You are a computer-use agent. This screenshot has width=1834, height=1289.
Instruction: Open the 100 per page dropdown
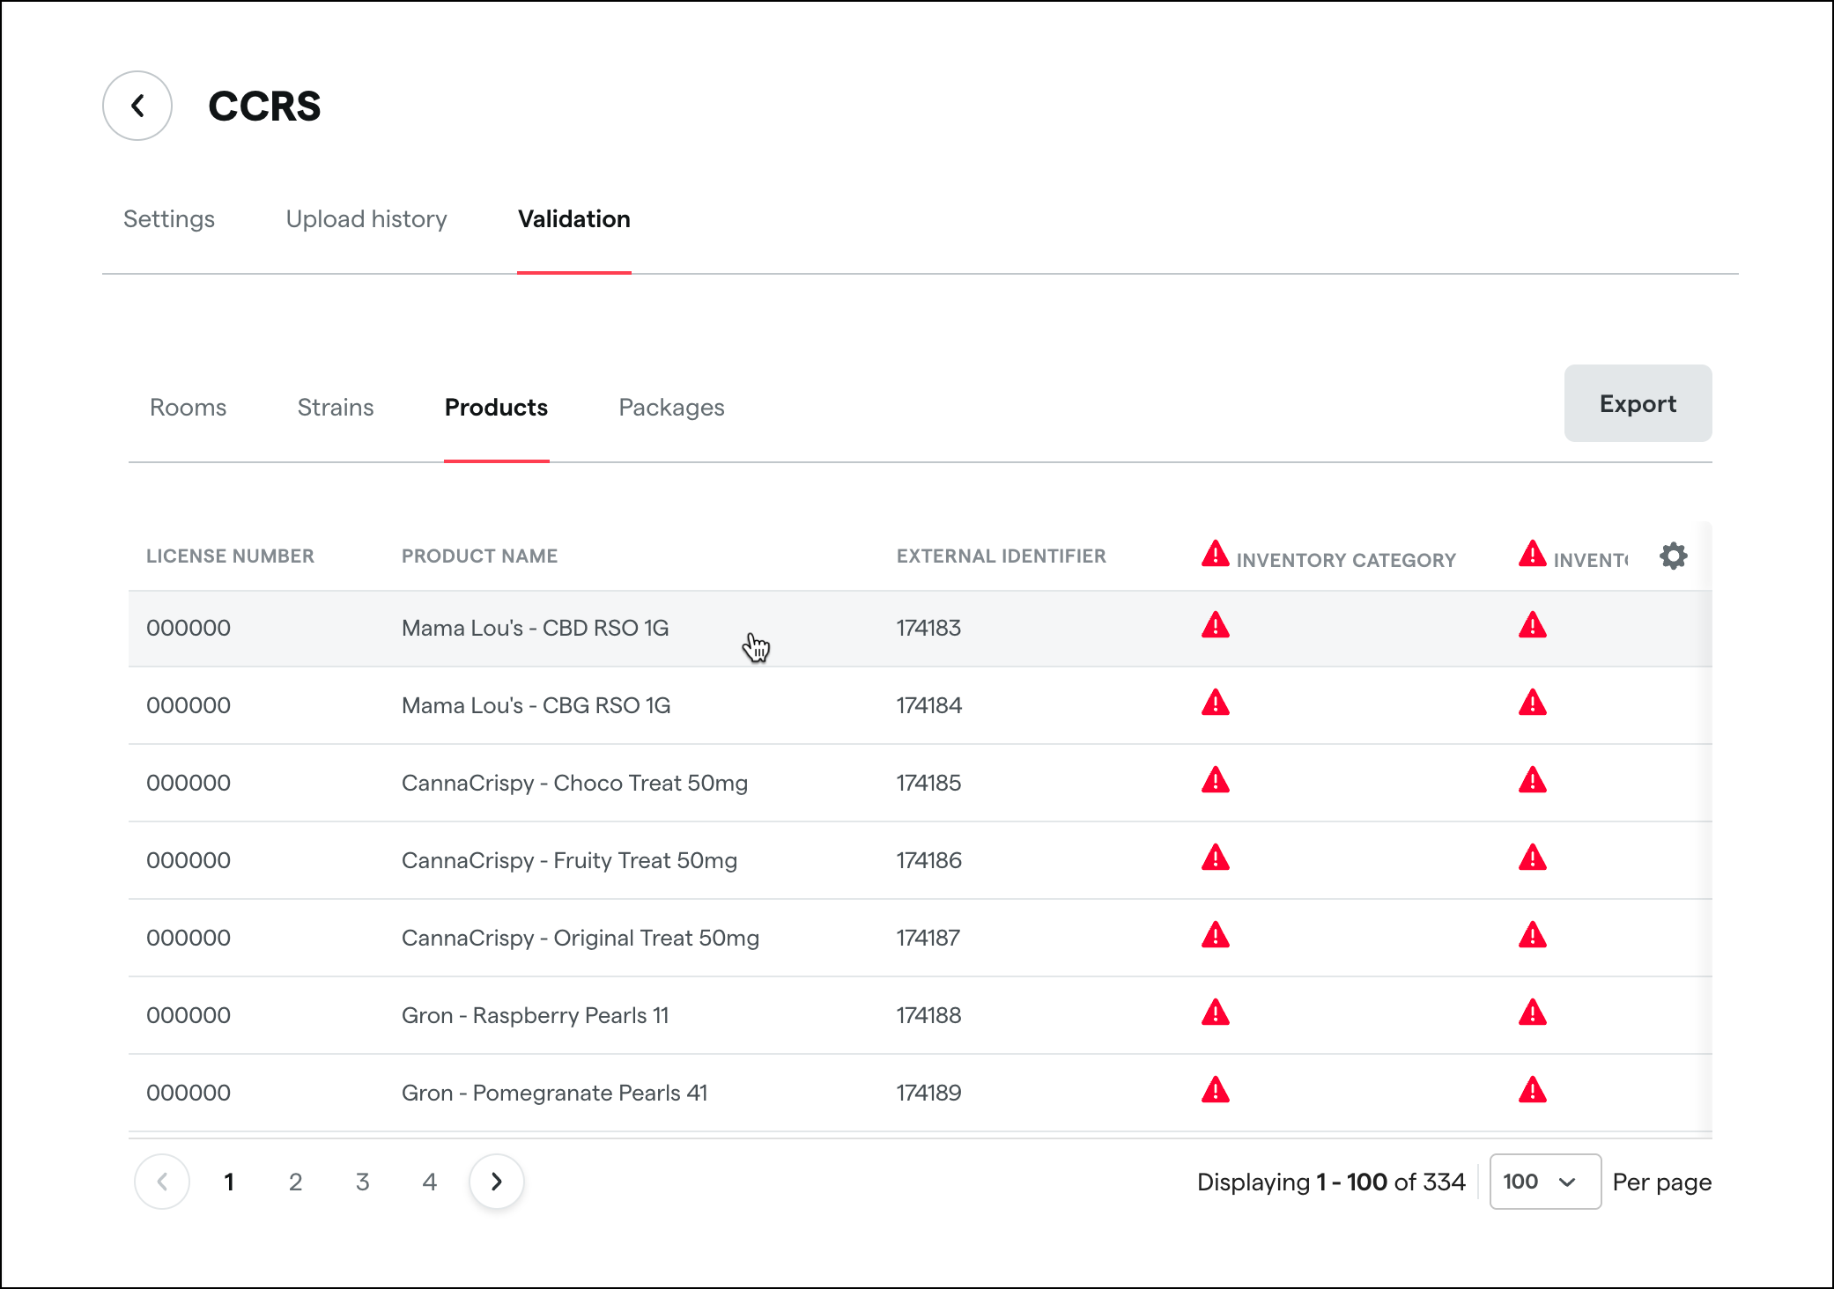(x=1545, y=1182)
